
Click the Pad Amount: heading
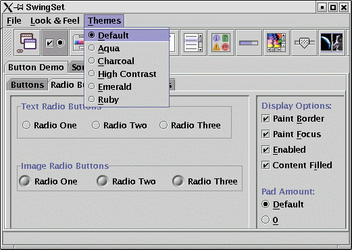(x=288, y=191)
